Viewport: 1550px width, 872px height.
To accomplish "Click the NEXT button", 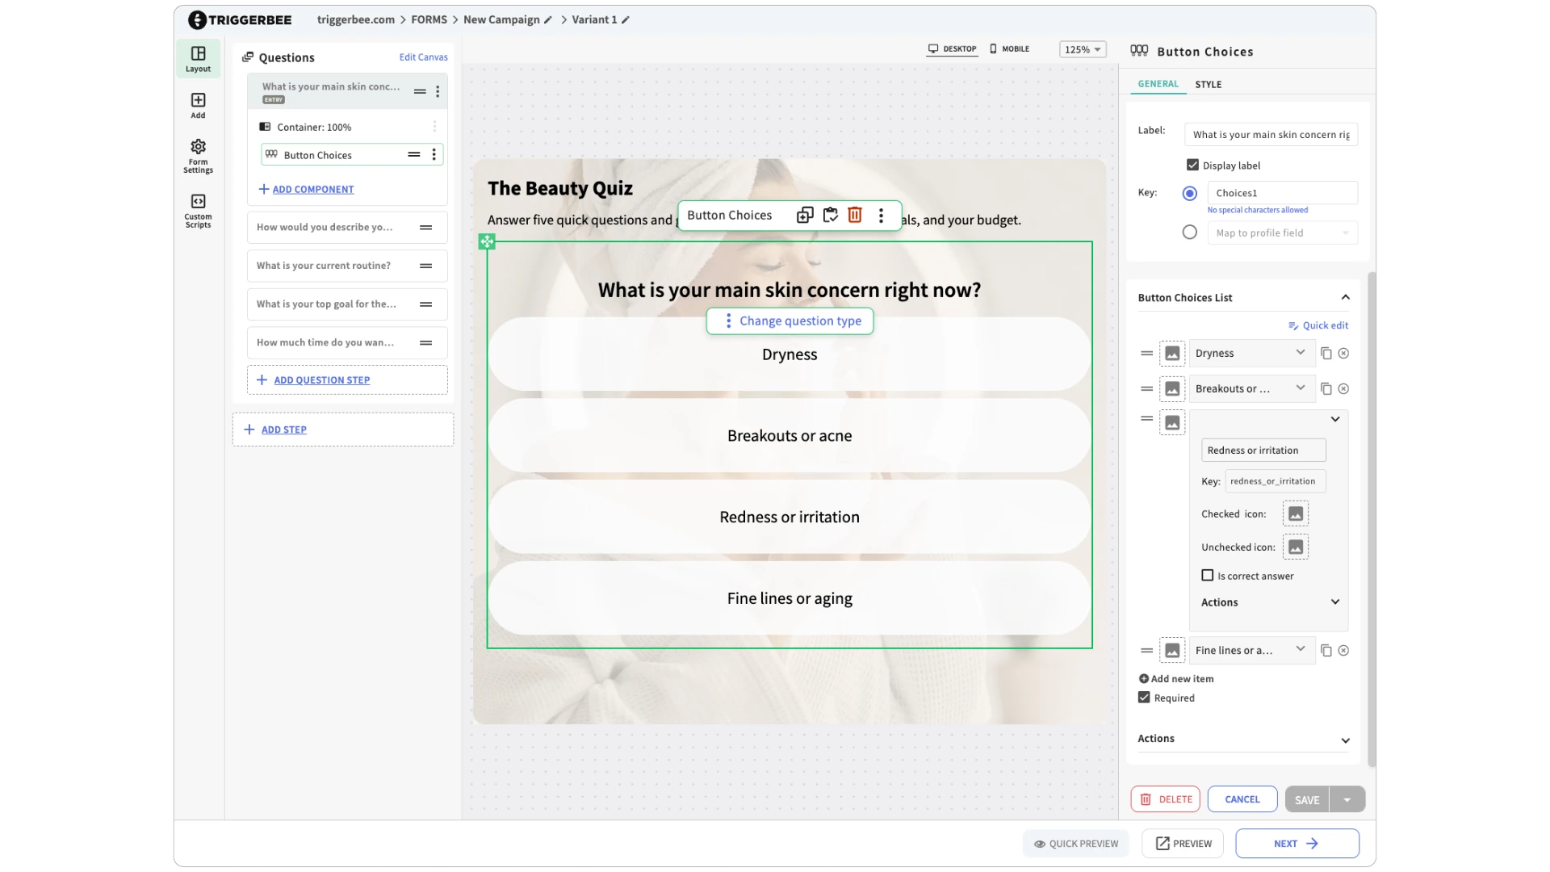I will pos(1297,844).
